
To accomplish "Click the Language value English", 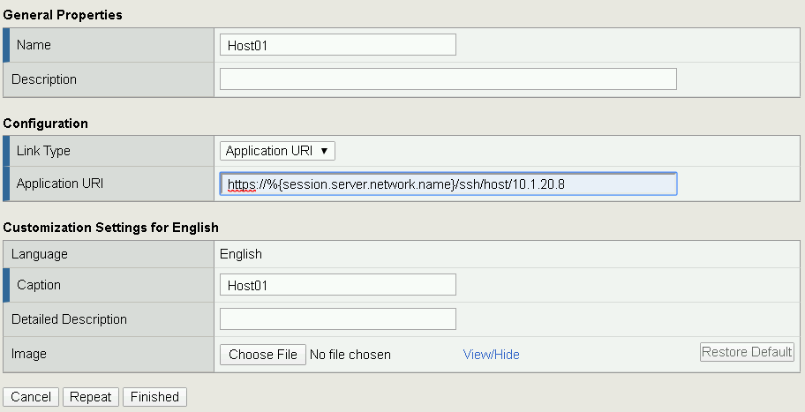I will click(241, 254).
